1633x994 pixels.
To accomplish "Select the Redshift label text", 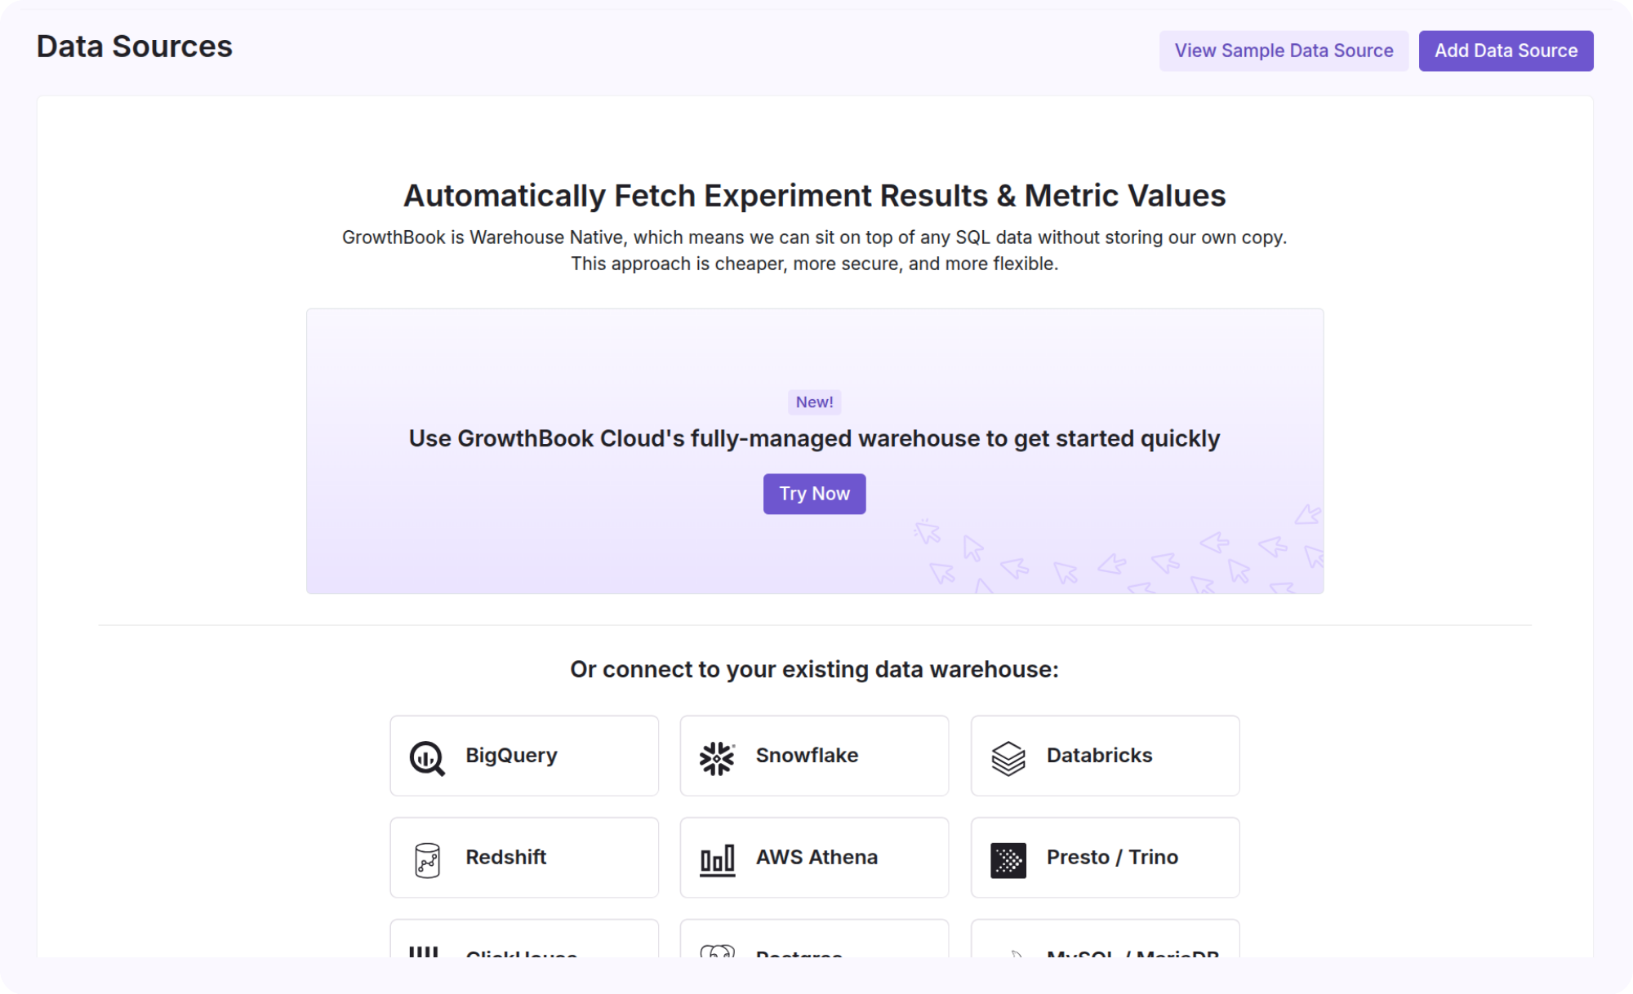I will pyautogui.click(x=505, y=858).
